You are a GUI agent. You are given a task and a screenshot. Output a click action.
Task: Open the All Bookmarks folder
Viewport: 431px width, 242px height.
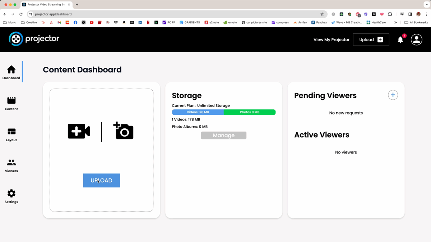coord(416,22)
